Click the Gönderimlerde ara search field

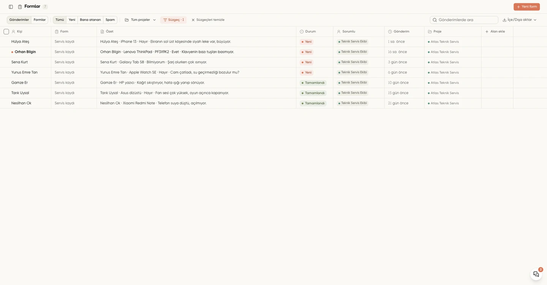(464, 20)
